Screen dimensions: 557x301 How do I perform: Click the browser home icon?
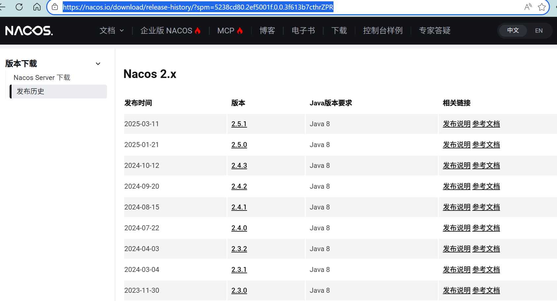pyautogui.click(x=37, y=7)
